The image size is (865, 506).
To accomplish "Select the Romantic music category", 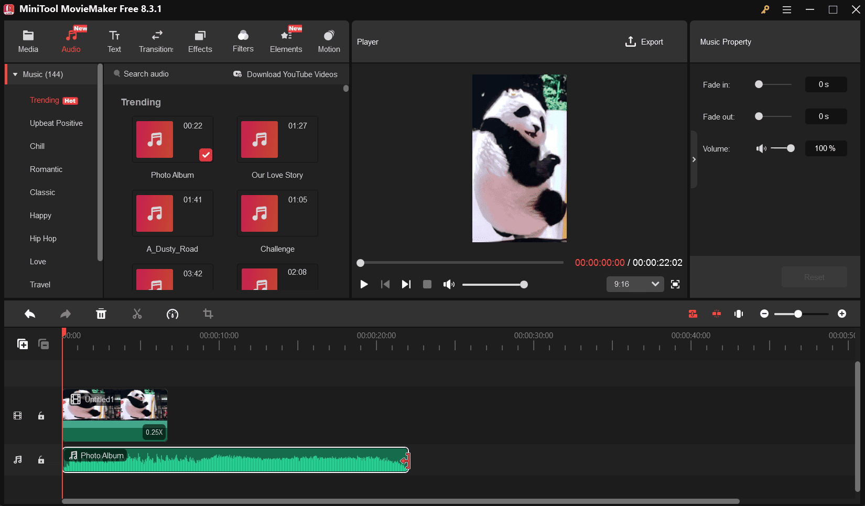I will pos(46,169).
